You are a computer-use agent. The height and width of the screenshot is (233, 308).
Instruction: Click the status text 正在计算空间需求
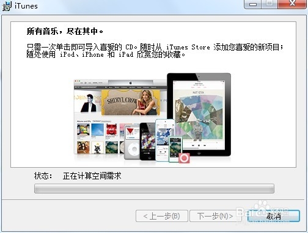coord(92,176)
